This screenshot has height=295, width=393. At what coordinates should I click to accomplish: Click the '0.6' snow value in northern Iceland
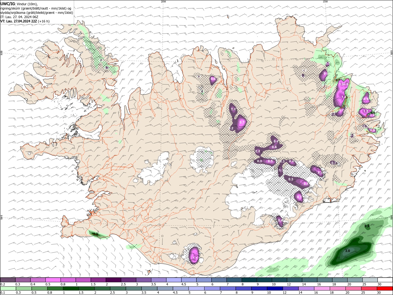tap(213, 79)
